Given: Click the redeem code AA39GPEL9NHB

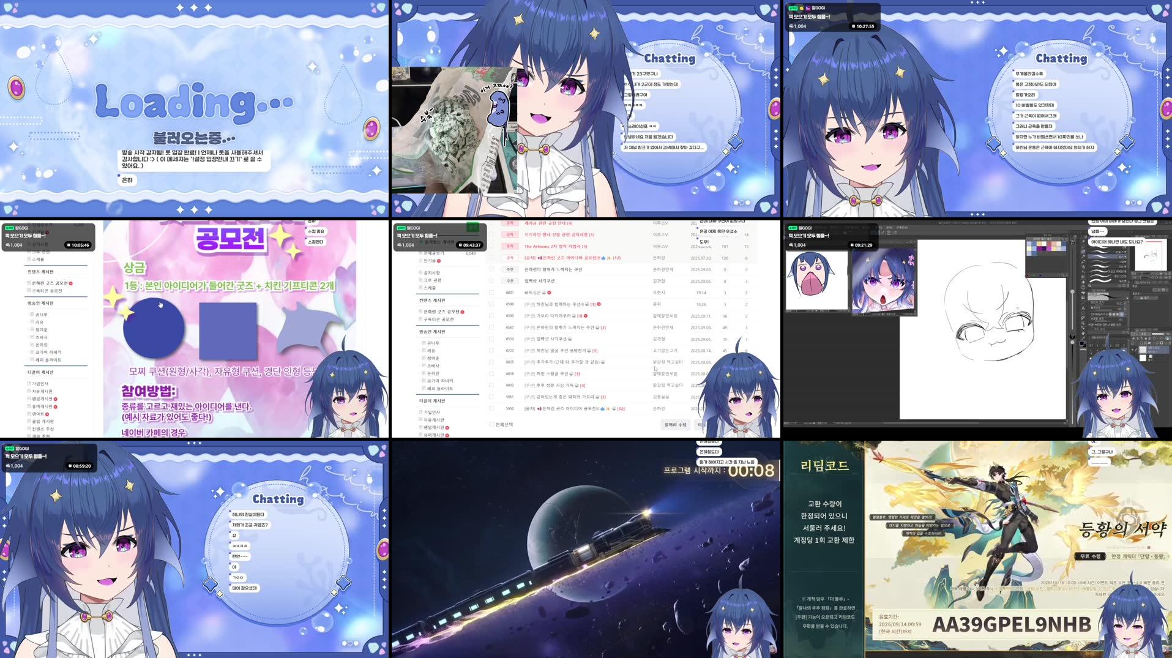Looking at the screenshot, I should [x=1012, y=624].
